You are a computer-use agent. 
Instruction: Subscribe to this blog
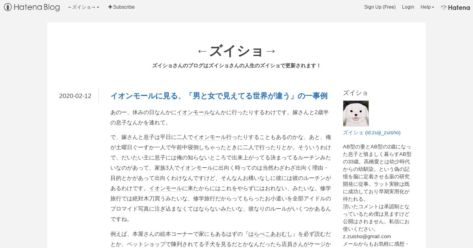point(121,7)
